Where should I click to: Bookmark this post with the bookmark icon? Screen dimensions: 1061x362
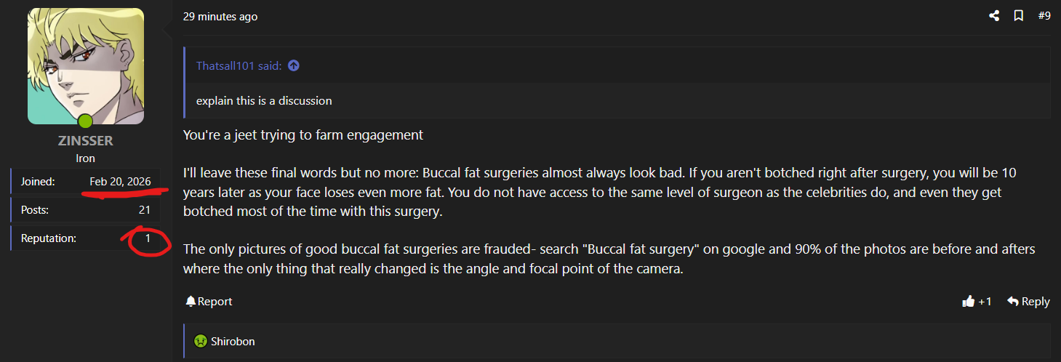[1019, 15]
